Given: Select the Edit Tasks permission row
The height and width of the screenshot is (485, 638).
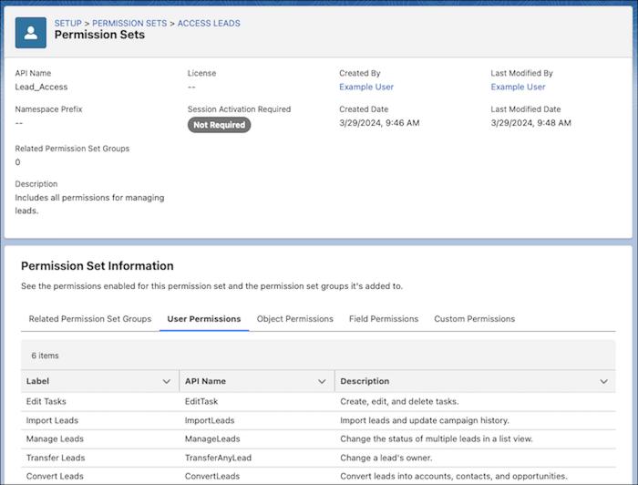Looking at the screenshot, I should point(47,401).
